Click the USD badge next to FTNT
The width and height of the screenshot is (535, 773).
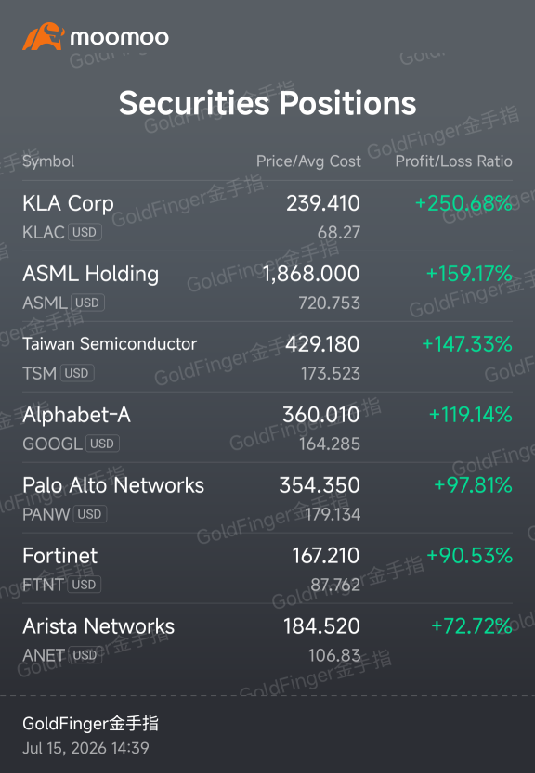coord(85,585)
